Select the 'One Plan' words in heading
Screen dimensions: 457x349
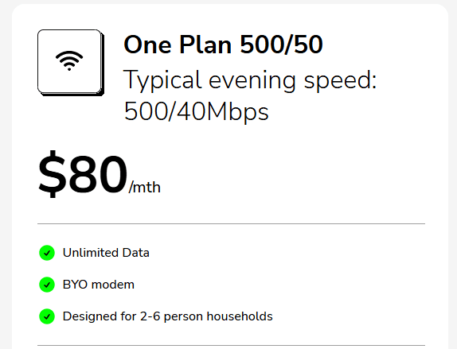pyautogui.click(x=178, y=45)
